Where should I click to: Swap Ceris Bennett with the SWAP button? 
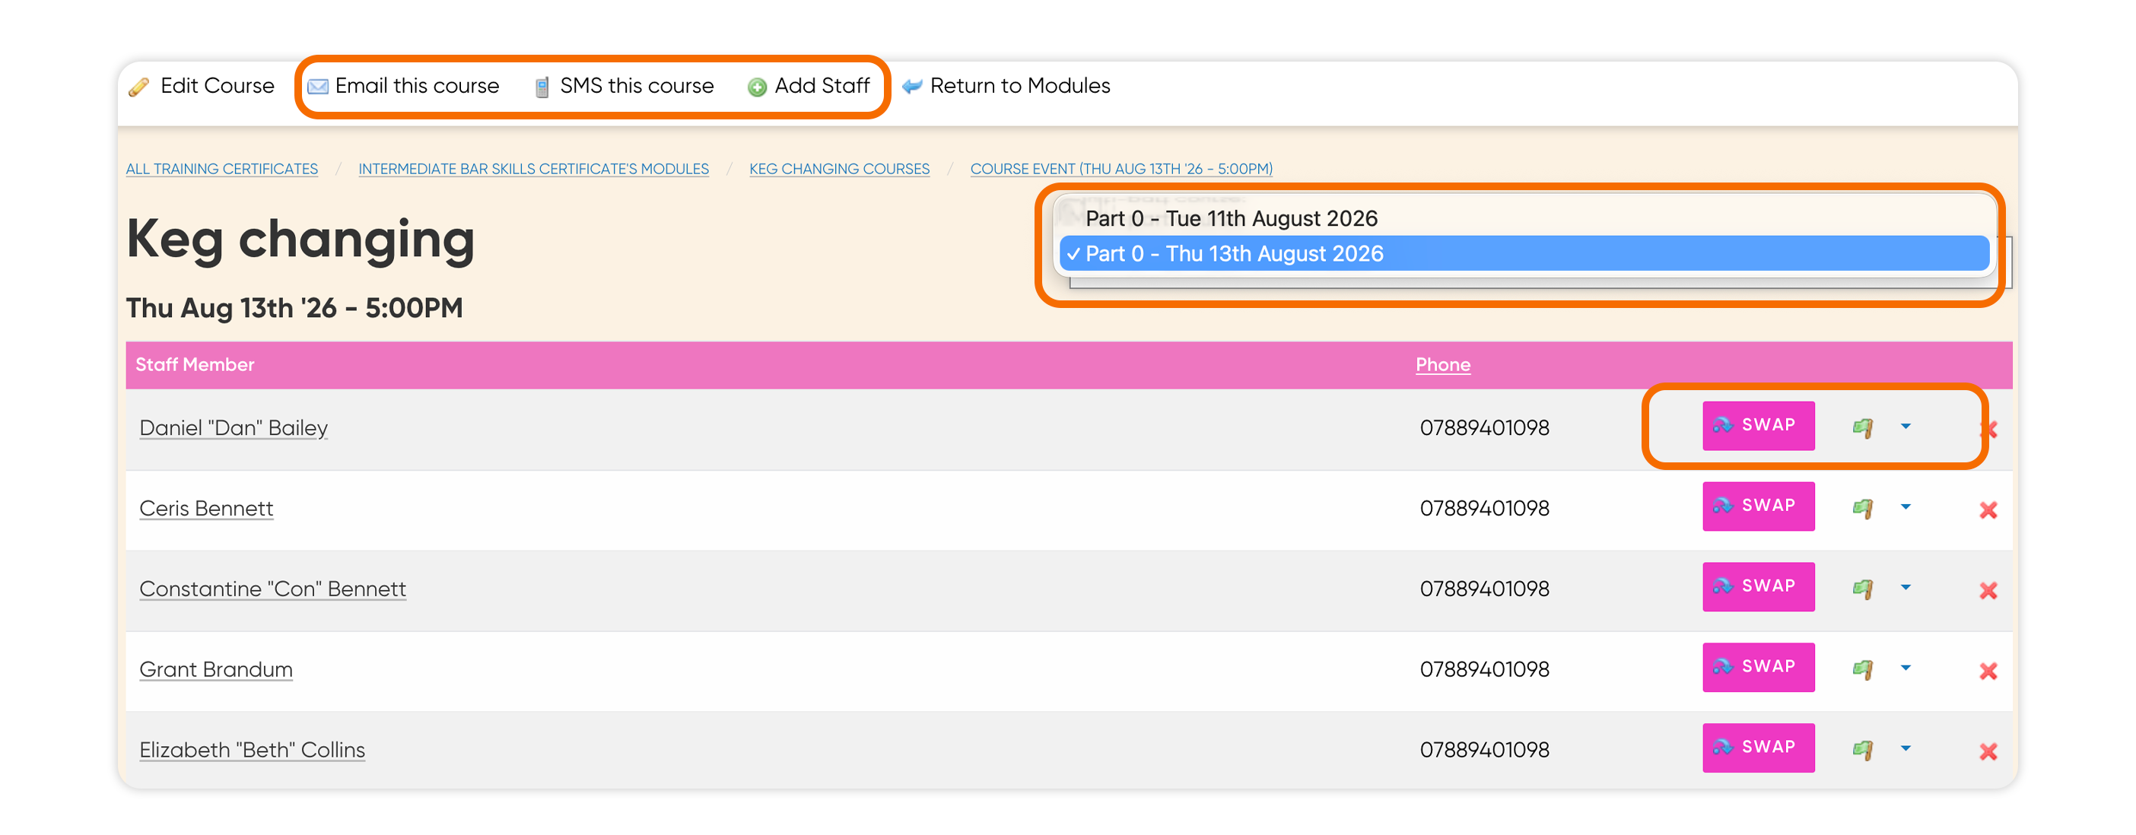click(1758, 506)
